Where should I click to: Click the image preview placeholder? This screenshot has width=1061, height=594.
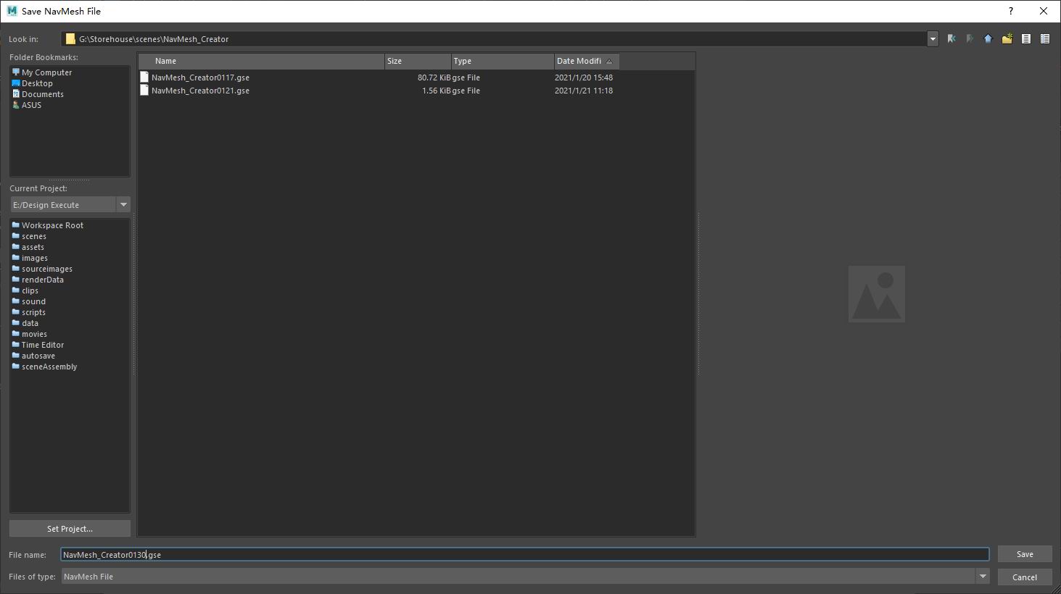(877, 294)
